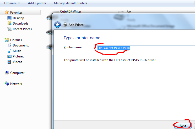Open Recent Places
Image resolution: width=195 pixels, height=129 pixels.
pos(22,29)
